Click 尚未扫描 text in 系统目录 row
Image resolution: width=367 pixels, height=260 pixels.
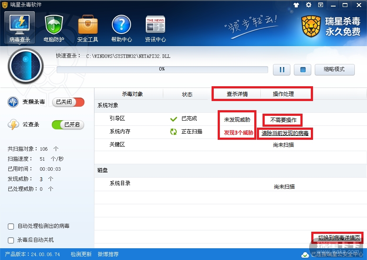click(x=284, y=187)
